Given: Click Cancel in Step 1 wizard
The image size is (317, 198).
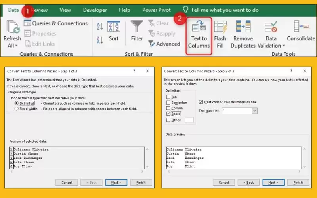Looking at the screenshot, I should [x=67, y=183].
